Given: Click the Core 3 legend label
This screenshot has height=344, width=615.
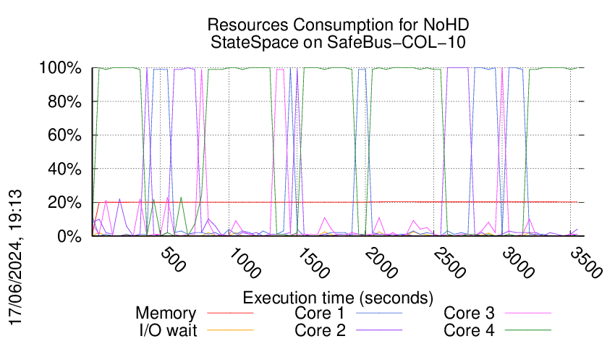Looking at the screenshot, I should [469, 313].
